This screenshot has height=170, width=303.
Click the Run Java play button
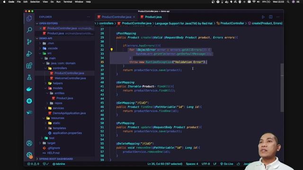click(263, 17)
